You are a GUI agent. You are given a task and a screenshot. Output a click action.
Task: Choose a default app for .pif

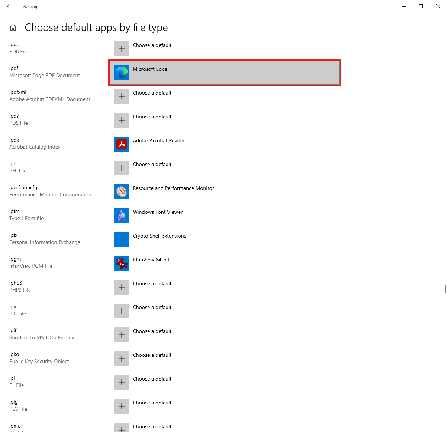pyautogui.click(x=122, y=335)
